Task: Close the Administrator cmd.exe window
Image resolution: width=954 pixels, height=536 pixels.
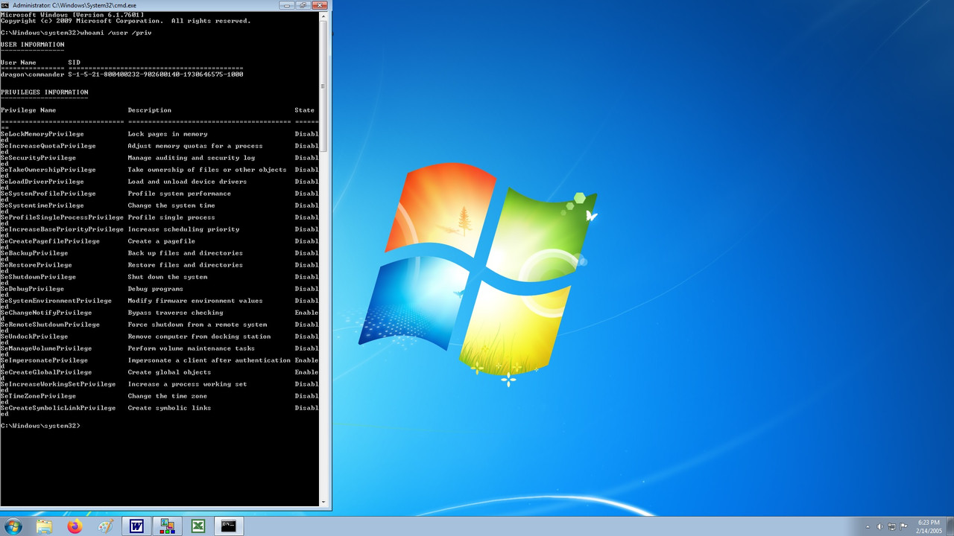Action: 320,5
